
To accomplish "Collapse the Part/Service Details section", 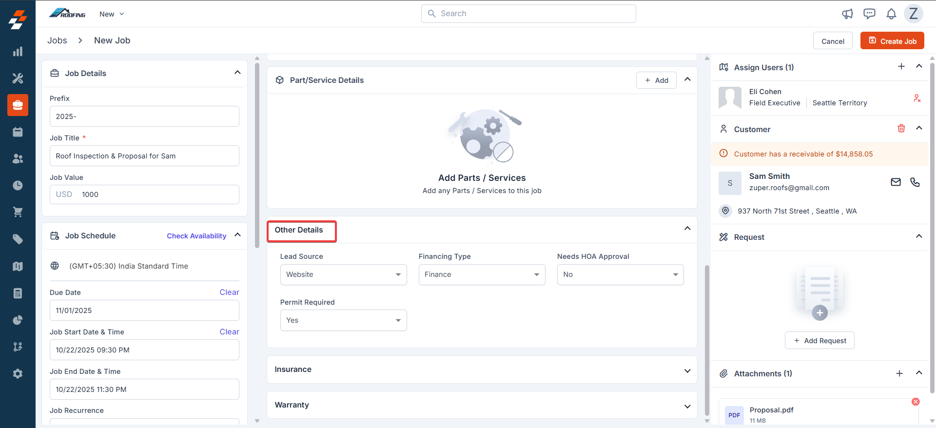I will coord(687,79).
